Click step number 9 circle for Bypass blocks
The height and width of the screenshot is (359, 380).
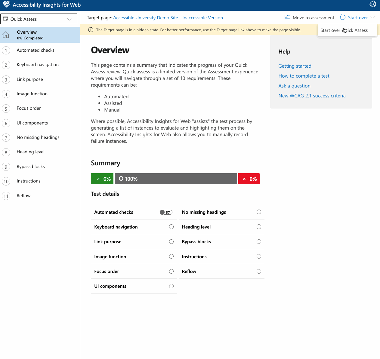click(x=6, y=167)
